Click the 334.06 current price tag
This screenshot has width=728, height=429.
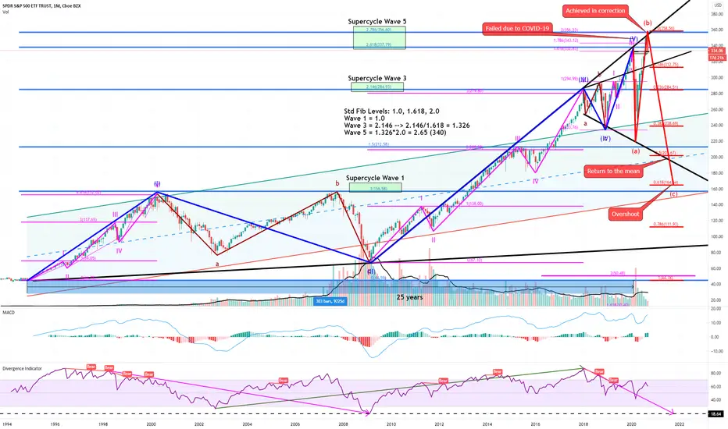click(x=717, y=51)
